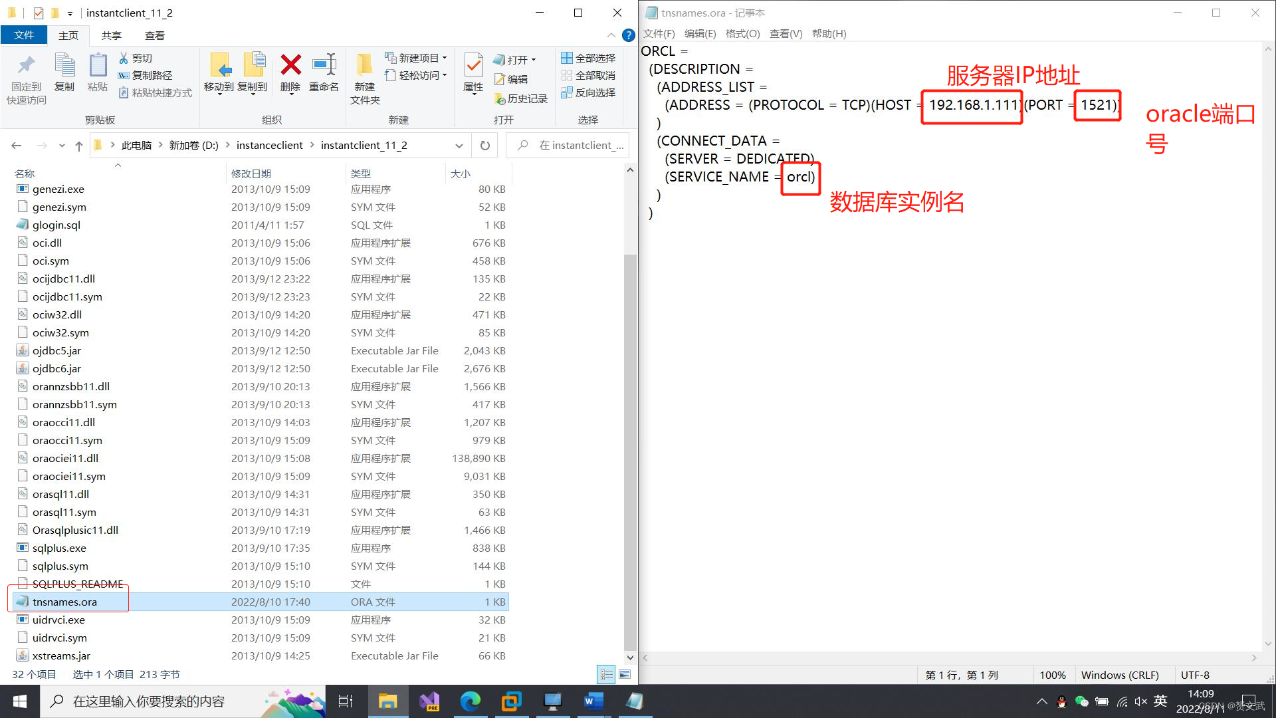Open Microsoft Word from the taskbar
The height and width of the screenshot is (718, 1276).
(593, 701)
